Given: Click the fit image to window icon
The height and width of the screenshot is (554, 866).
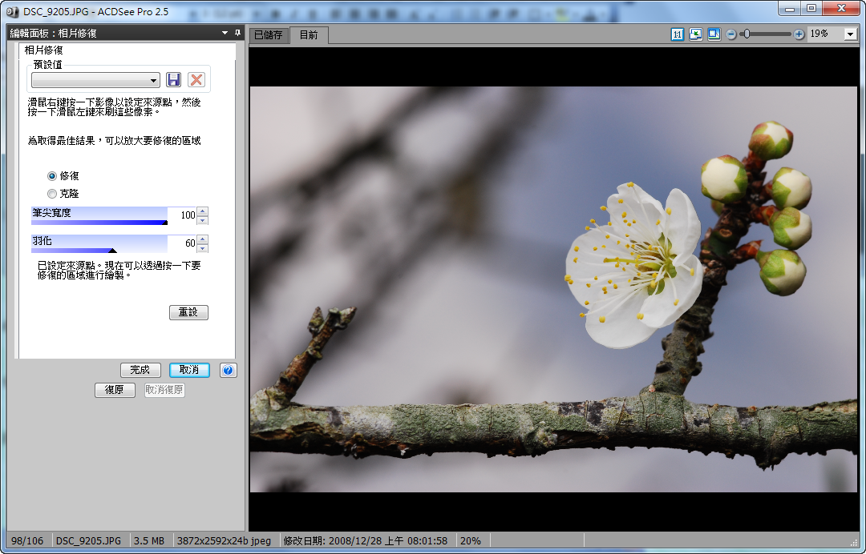Looking at the screenshot, I should pos(695,34).
